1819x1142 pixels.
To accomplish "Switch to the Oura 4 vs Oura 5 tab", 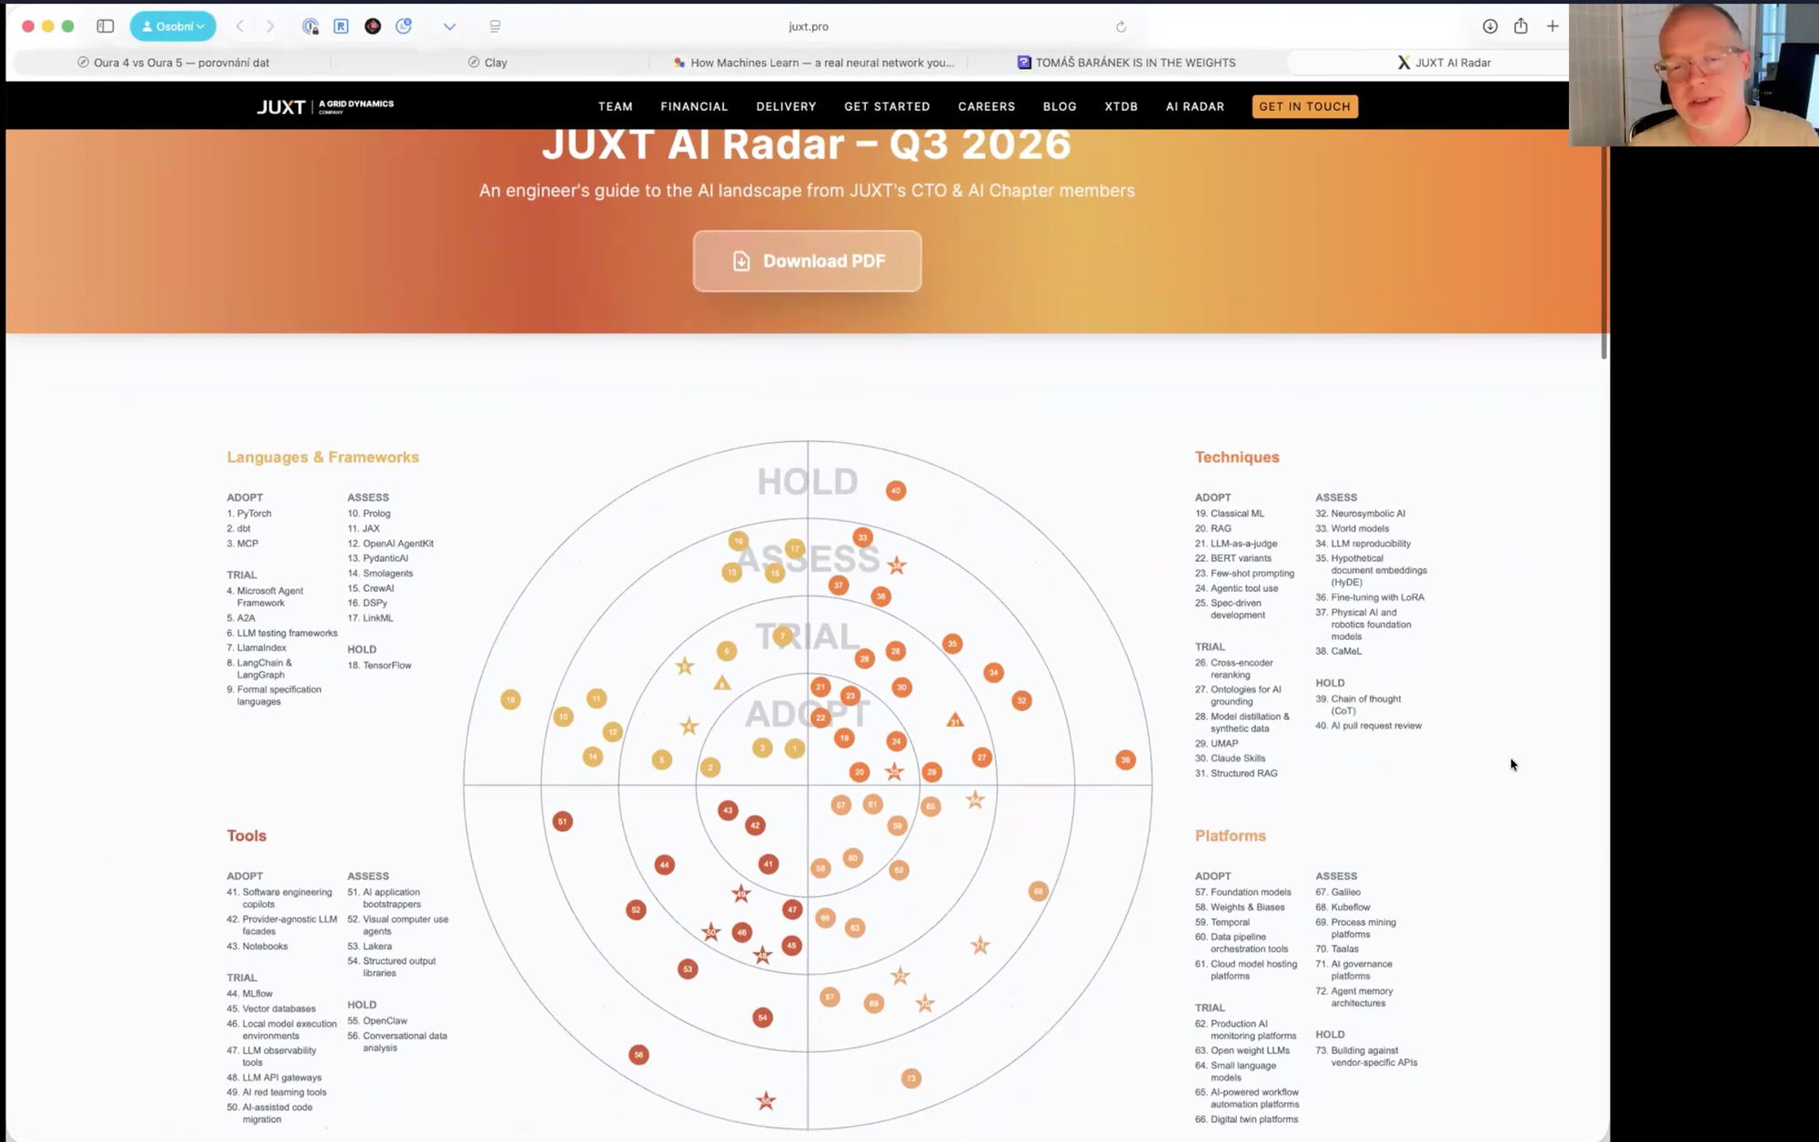I will coord(173,63).
